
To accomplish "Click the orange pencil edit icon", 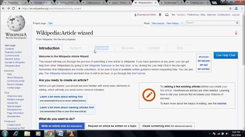I will [x=149, y=95].
